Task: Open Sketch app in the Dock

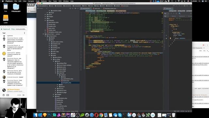Action: tap(45, 115)
